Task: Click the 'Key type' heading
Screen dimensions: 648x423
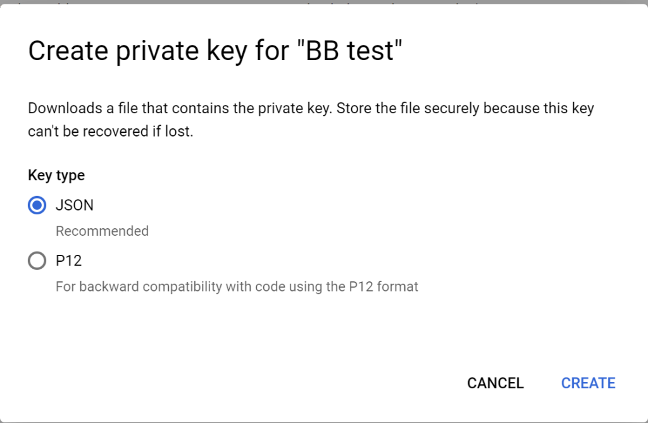Action: pyautogui.click(x=56, y=175)
